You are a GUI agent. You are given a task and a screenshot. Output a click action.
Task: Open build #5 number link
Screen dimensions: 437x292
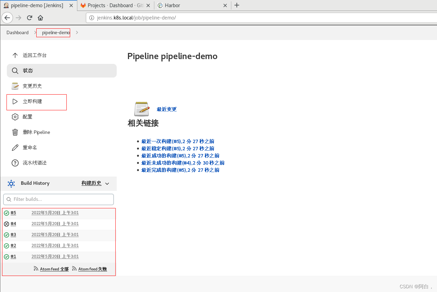click(13, 213)
